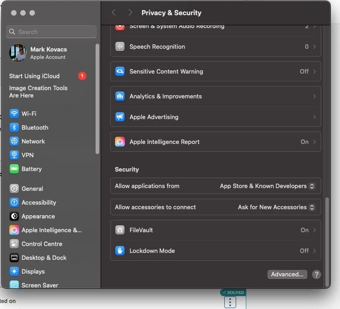
Task: Select the Network sidebar label
Action: click(33, 141)
